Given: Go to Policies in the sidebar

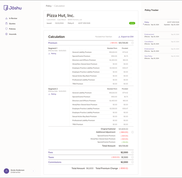Looking at the screenshot, I should pos(12,29).
